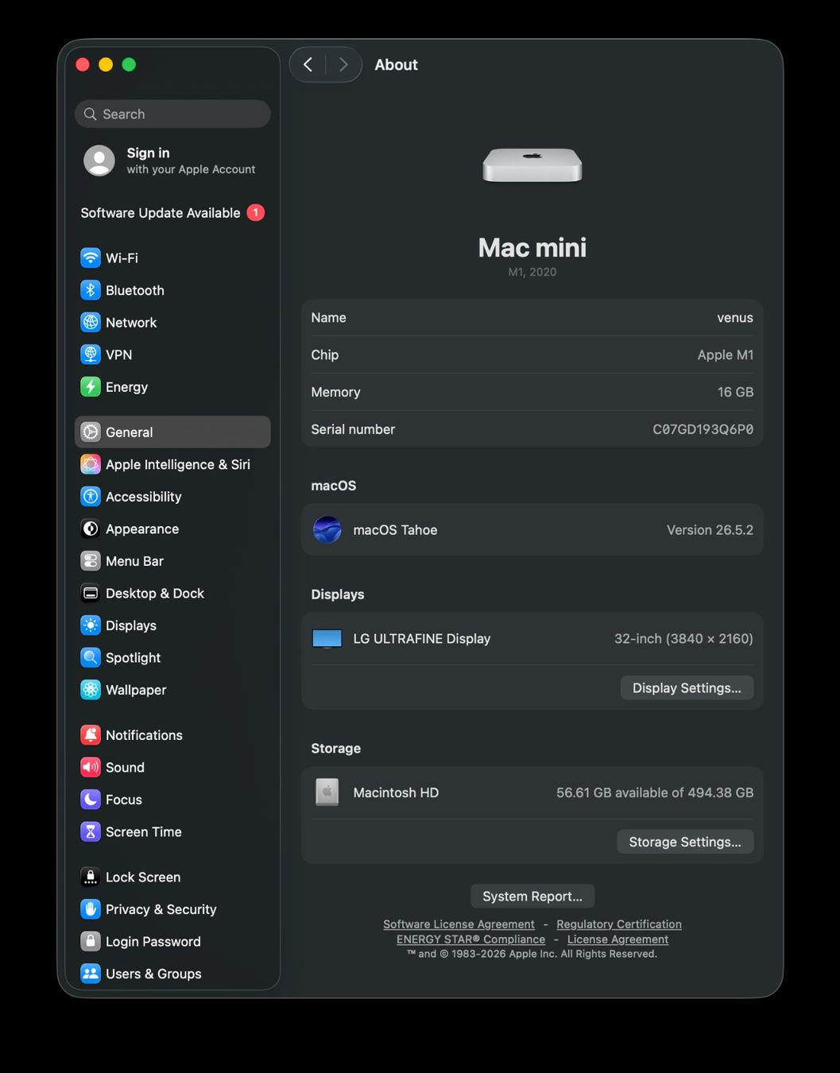This screenshot has height=1073, width=840.
Task: Select the Users & Groups icon
Action: pos(91,973)
